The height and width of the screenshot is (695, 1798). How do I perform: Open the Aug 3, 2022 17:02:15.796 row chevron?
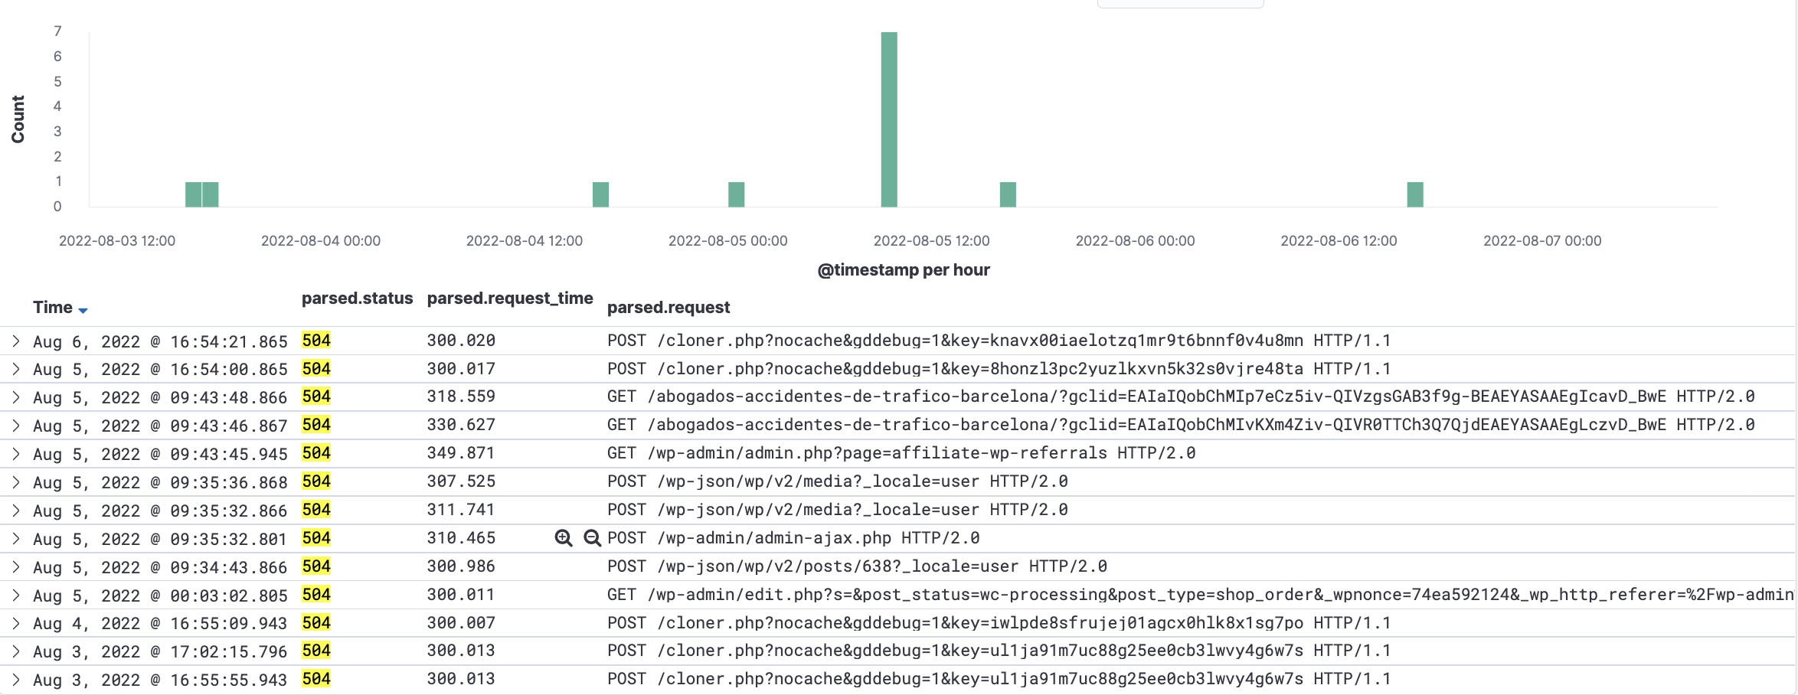pyautogui.click(x=16, y=651)
